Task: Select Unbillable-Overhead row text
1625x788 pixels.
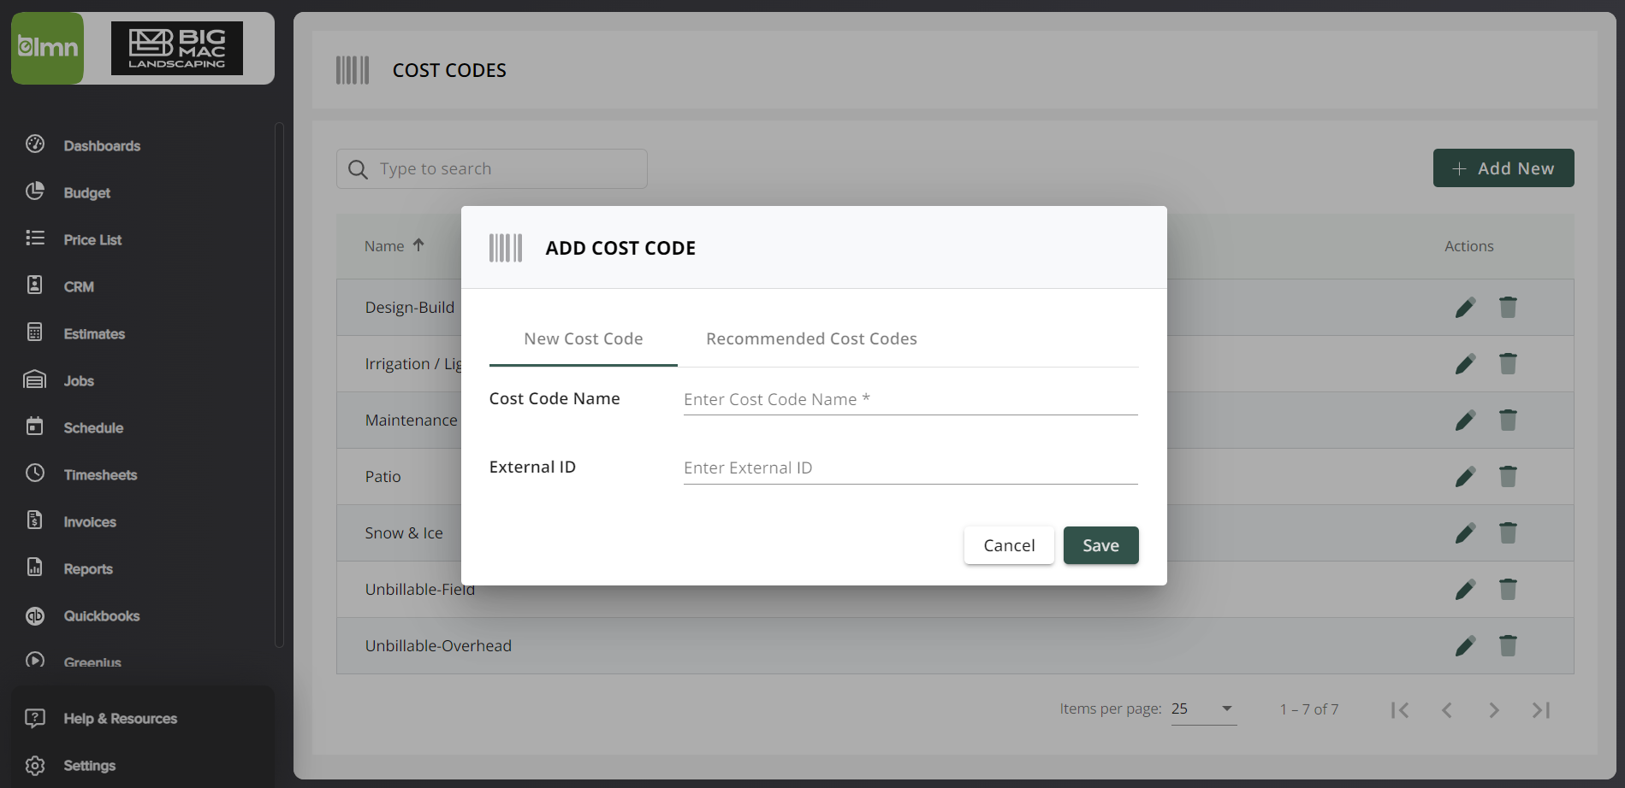Action: point(438,646)
